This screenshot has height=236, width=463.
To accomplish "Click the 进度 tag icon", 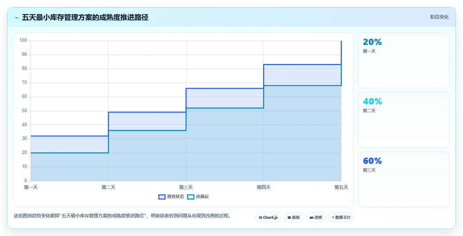I will point(311,217).
